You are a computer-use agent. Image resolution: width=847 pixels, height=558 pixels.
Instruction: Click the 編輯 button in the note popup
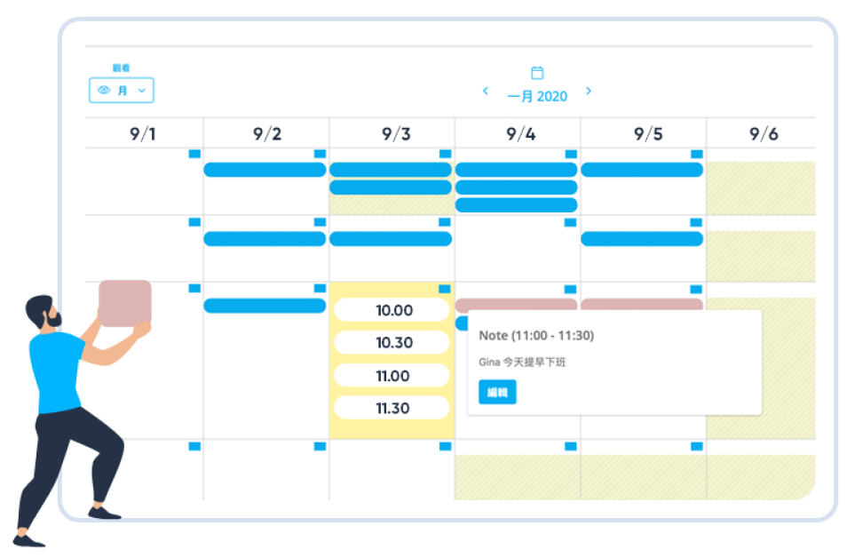coord(497,392)
